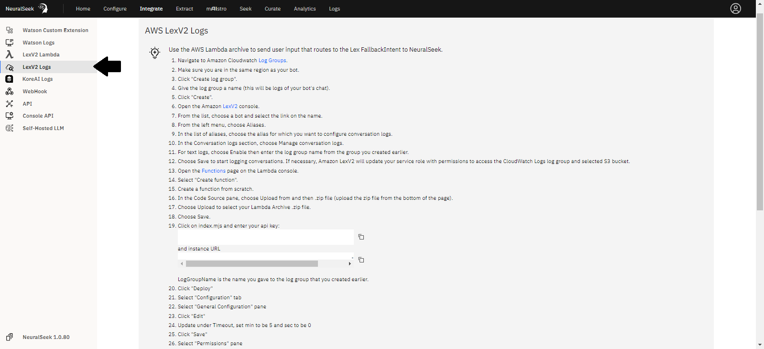Click the Watson Logs sidebar icon
The width and height of the screenshot is (764, 349).
tap(10, 43)
